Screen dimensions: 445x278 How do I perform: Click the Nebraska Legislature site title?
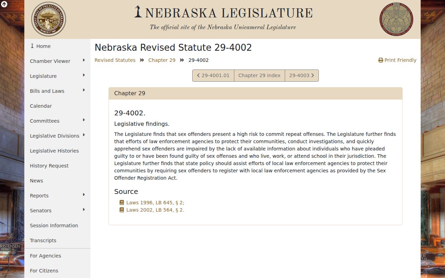click(x=229, y=13)
